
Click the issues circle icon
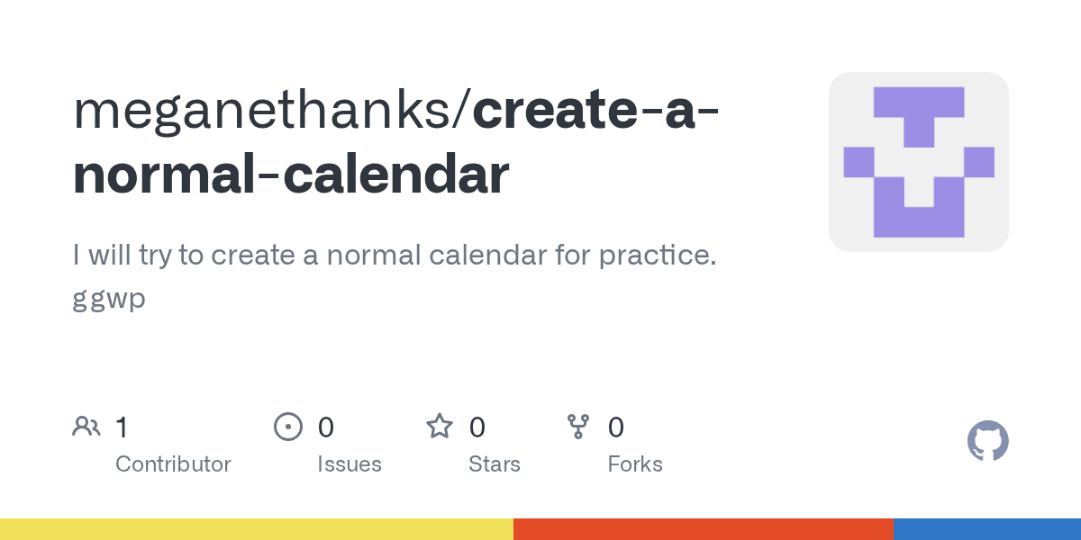point(288,427)
